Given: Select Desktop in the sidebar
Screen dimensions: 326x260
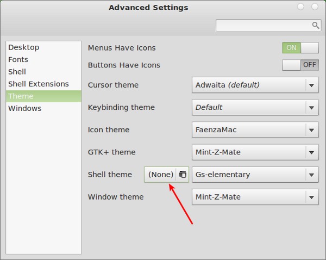Looking at the screenshot, I should (x=23, y=47).
